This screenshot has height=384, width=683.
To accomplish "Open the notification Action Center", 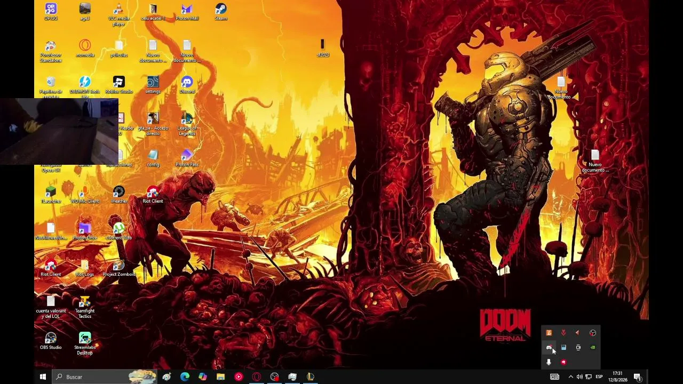I will 637,377.
